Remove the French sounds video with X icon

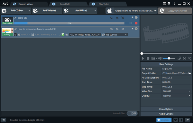(136, 29)
